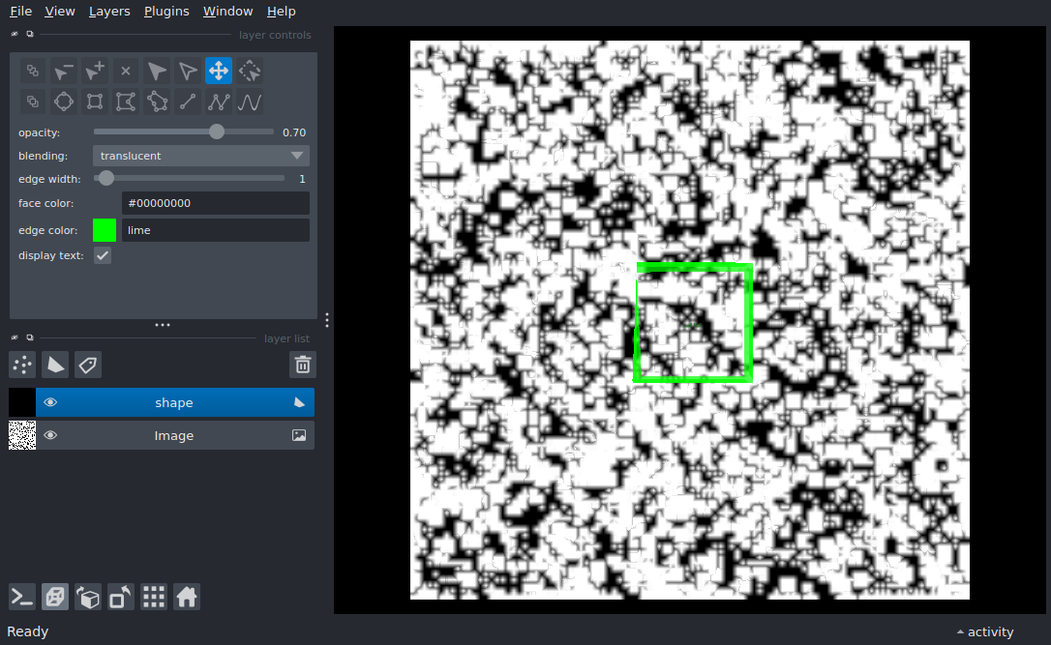This screenshot has height=645, width=1051.
Task: Click the shape layer thumbnail
Action: point(22,402)
